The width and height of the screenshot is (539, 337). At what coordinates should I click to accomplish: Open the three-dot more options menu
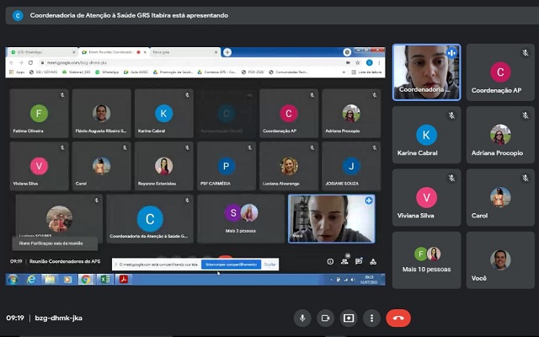pyautogui.click(x=371, y=318)
